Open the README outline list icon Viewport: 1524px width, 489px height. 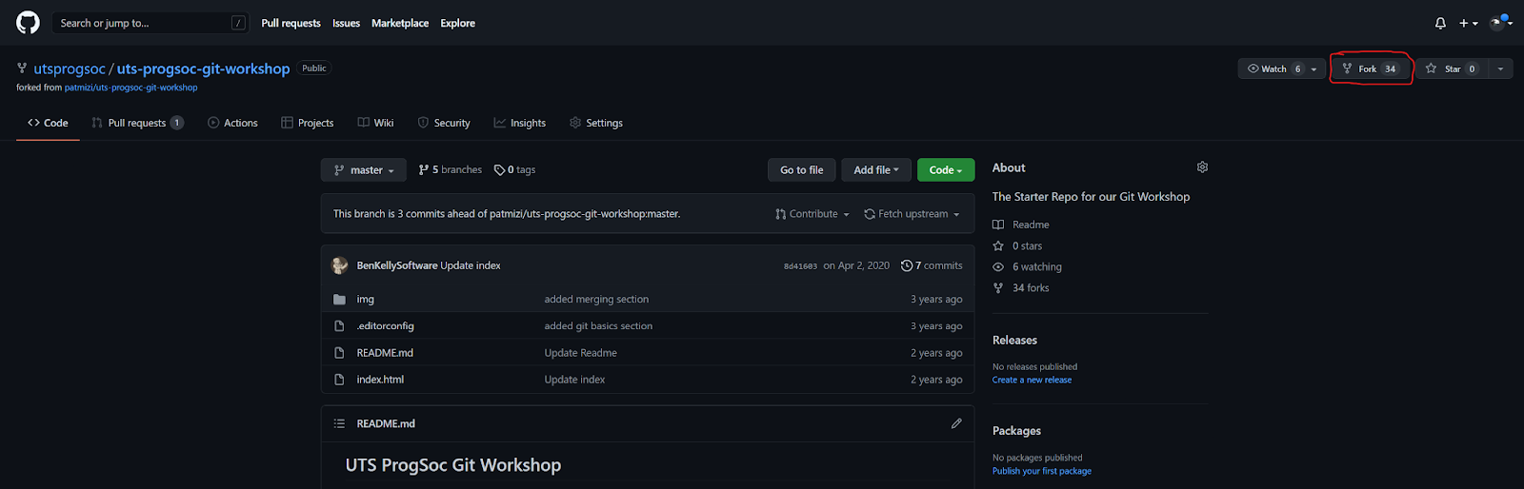click(x=339, y=423)
